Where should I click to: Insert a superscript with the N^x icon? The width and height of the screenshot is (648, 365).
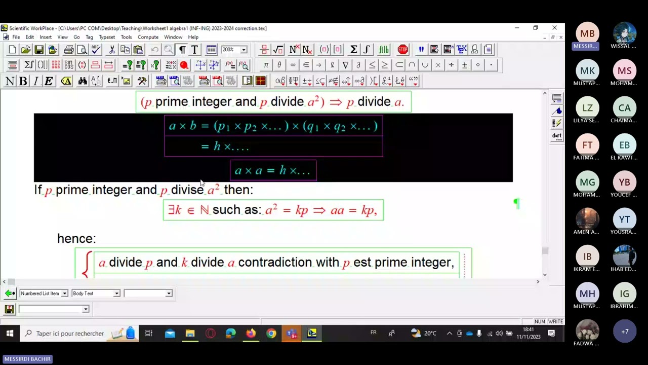pos(294,50)
